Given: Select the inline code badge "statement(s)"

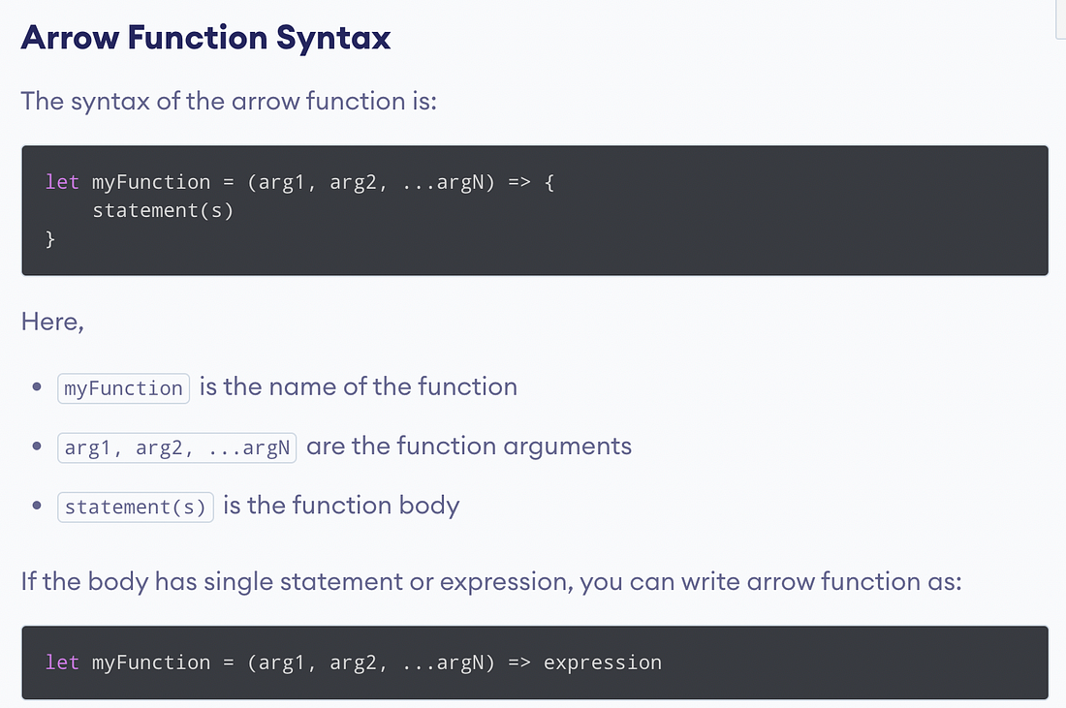Looking at the screenshot, I should pos(135,507).
